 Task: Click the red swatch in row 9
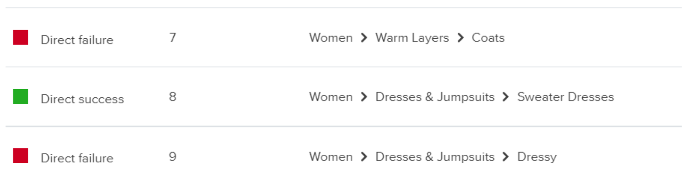(x=20, y=156)
